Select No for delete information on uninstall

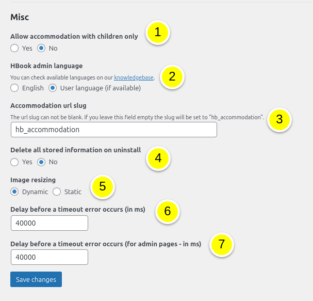[42, 162]
